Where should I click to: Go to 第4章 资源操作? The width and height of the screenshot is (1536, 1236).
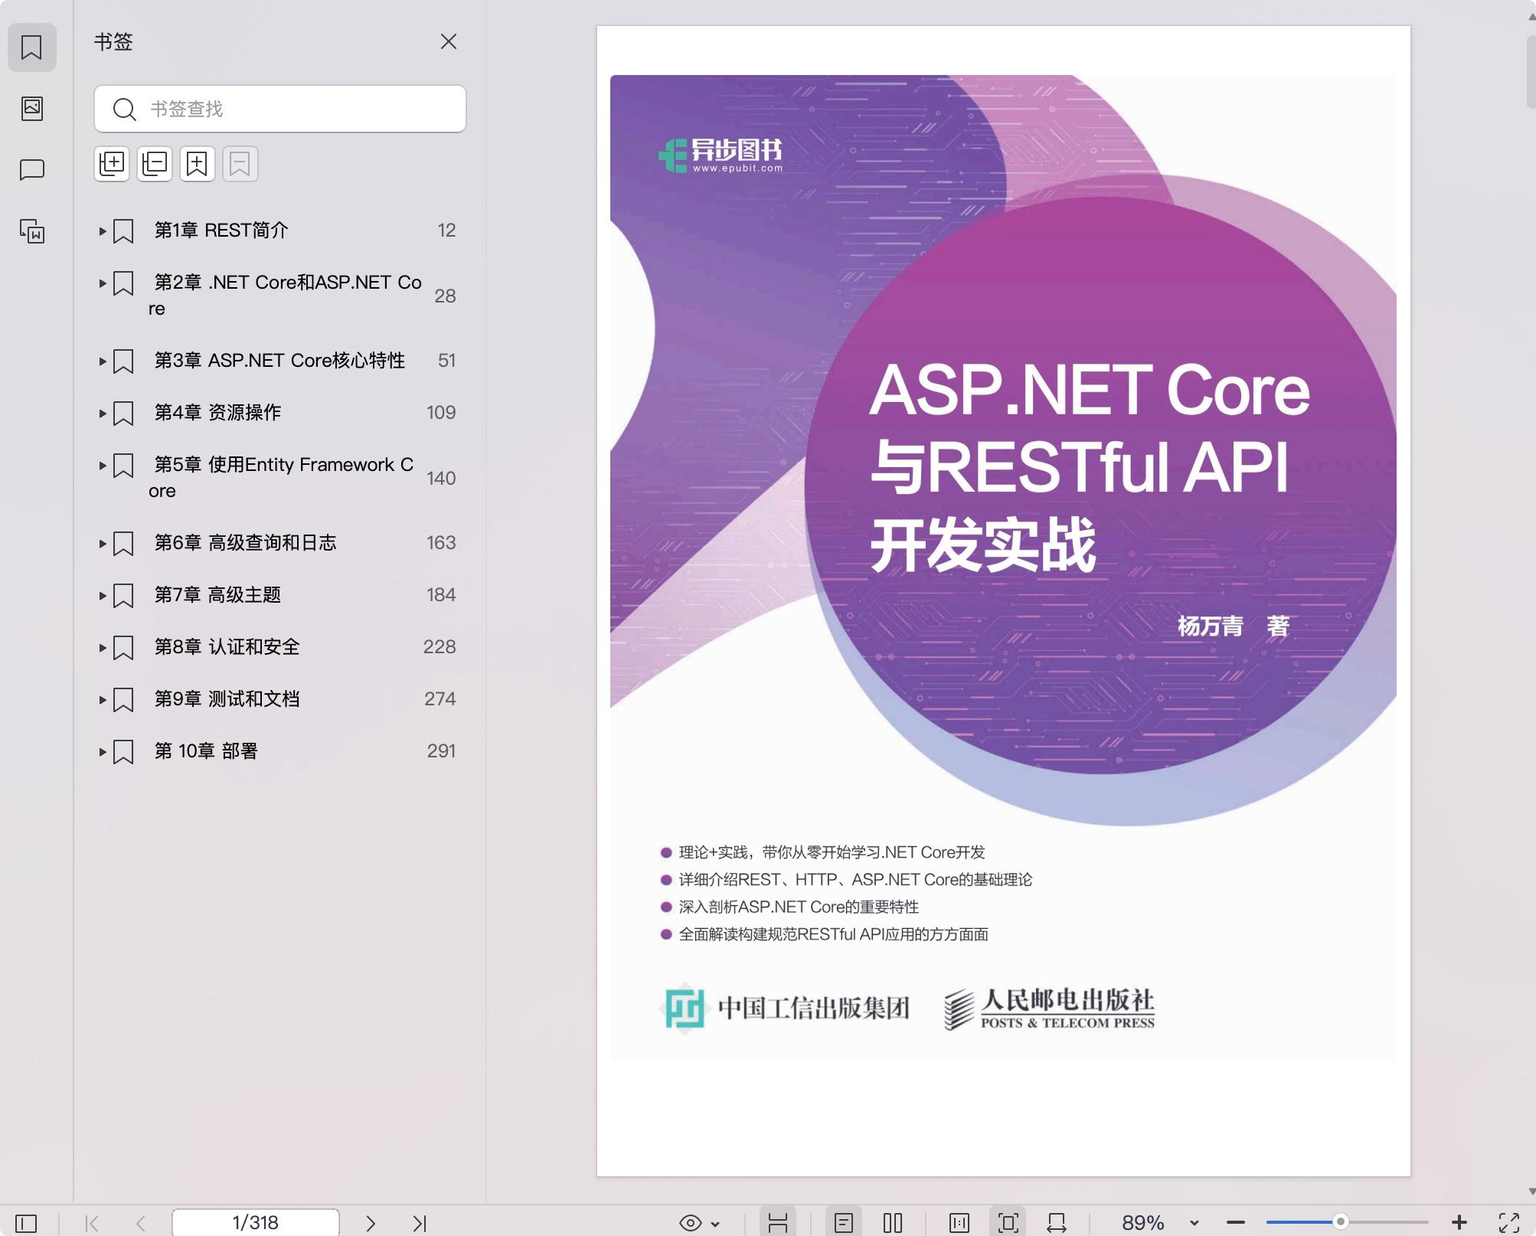coord(217,413)
